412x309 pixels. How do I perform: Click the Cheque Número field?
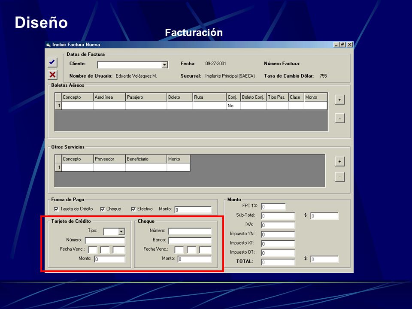(x=190, y=231)
